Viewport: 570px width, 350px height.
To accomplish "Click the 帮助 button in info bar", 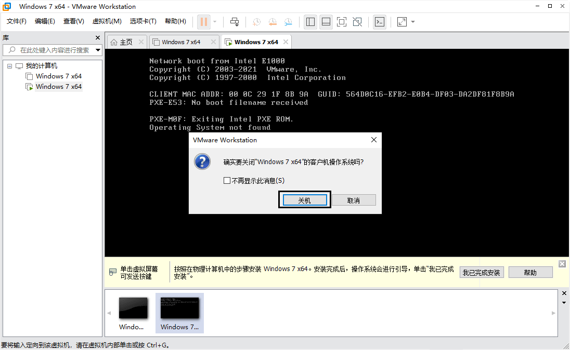I will pyautogui.click(x=530, y=273).
